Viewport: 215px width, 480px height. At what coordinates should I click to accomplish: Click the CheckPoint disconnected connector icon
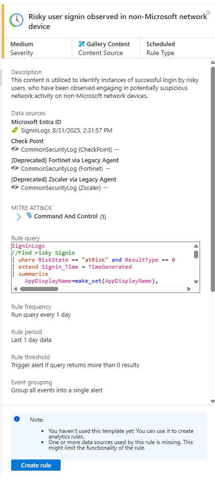click(15, 149)
